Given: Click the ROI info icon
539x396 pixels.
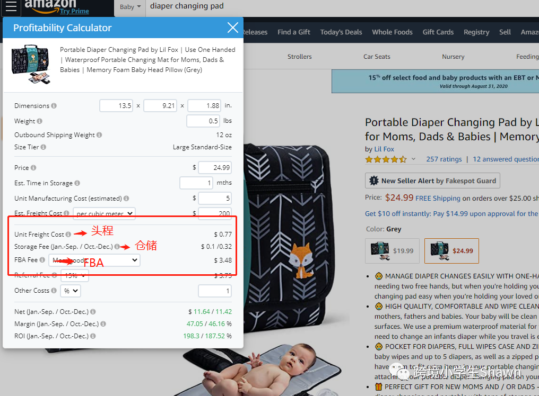Looking at the screenshot, I should [93, 336].
